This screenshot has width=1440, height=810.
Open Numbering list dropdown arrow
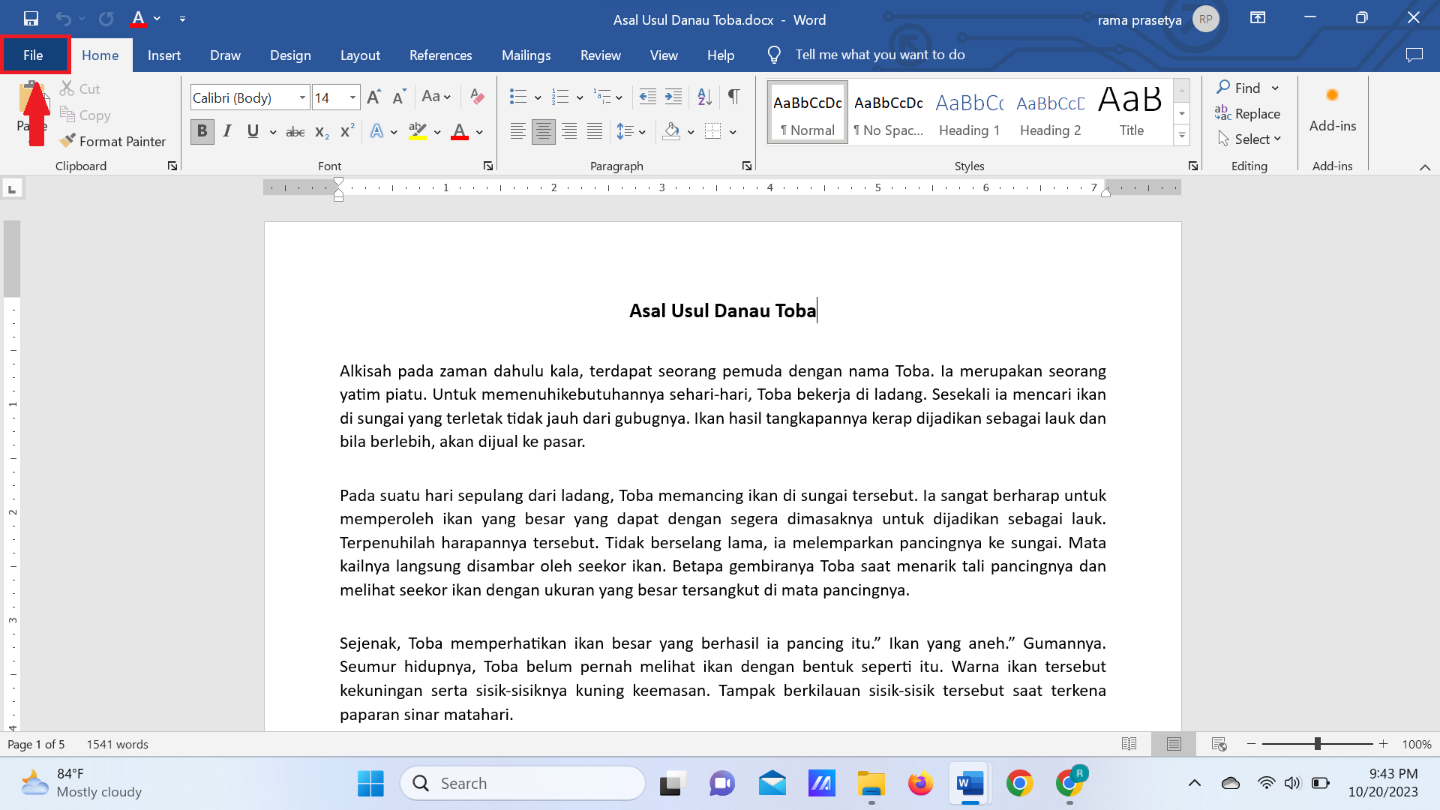[579, 97]
